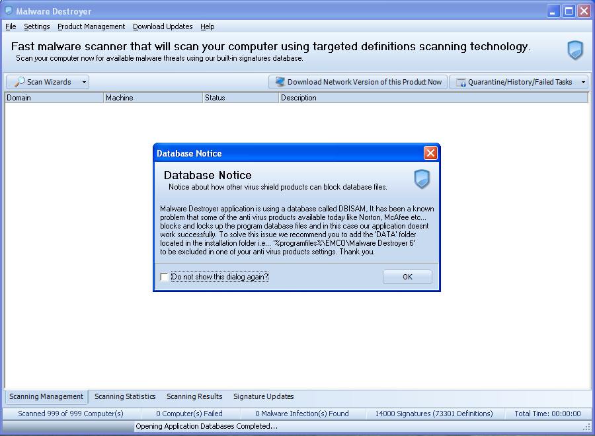Click the shield icon in Database Notice dialog
The height and width of the screenshot is (436, 595).
click(422, 178)
